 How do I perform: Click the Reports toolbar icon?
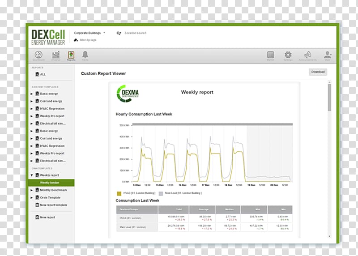[71, 55]
